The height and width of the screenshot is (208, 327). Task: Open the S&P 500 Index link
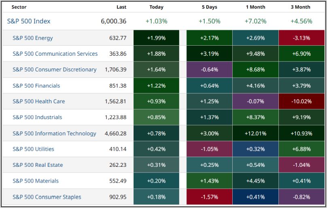coord(29,21)
